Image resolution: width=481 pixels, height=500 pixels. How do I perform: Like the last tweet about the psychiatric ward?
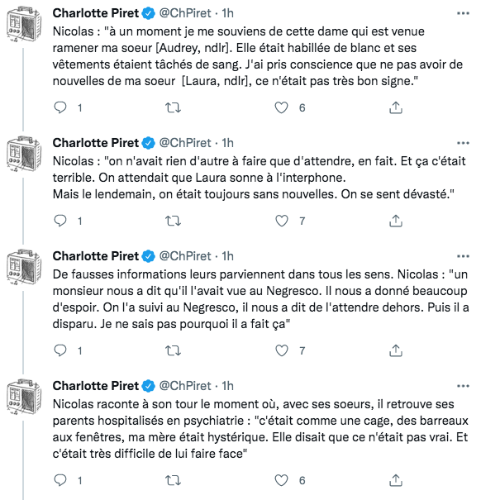coord(281,480)
